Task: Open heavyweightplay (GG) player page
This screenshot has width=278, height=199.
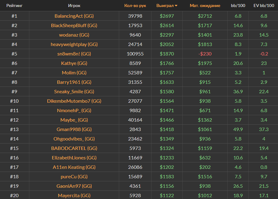Action: (74, 44)
